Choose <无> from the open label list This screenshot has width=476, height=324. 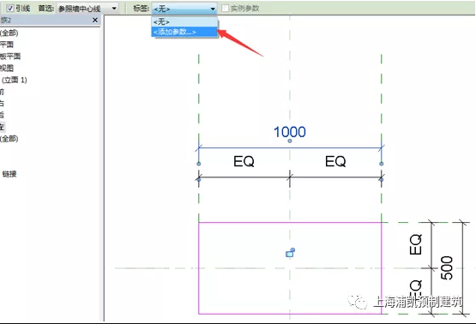coord(184,21)
